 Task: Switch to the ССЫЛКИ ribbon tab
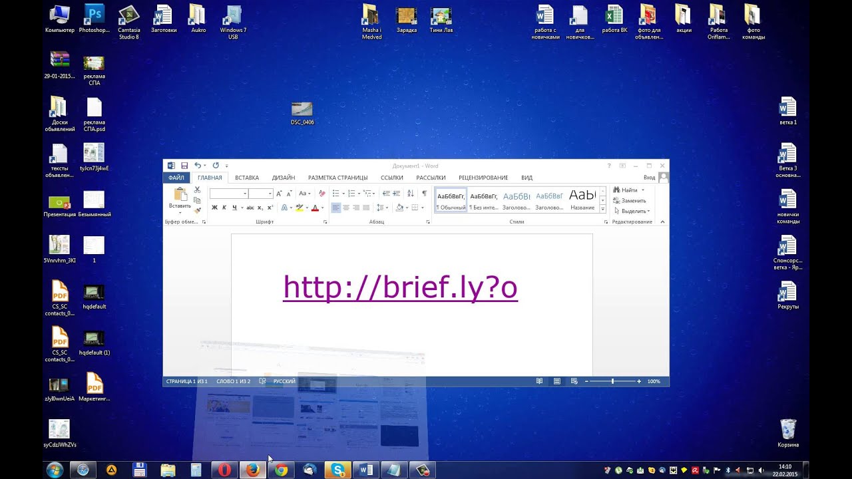pyautogui.click(x=392, y=178)
